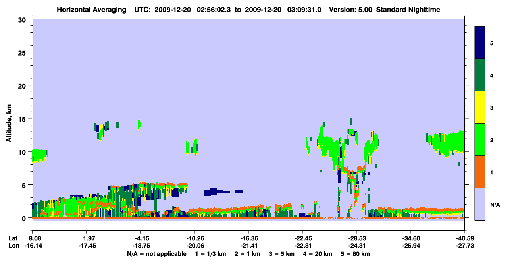Click the bright green colorbar segment labeled 2
Image resolution: width=516 pixels, height=265 pixels.
coord(480,139)
